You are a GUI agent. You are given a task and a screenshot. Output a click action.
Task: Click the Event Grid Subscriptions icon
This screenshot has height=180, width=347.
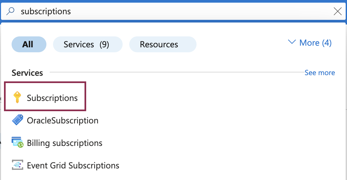18,165
